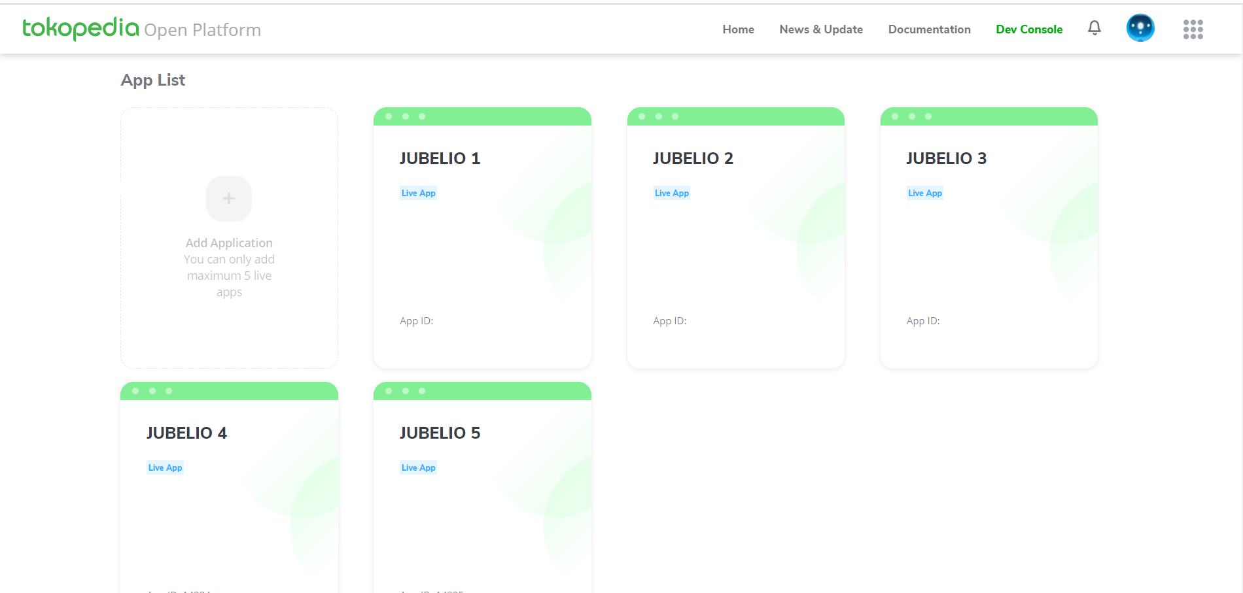Click the plus Add Application icon
This screenshot has height=593, width=1243.
click(x=229, y=199)
